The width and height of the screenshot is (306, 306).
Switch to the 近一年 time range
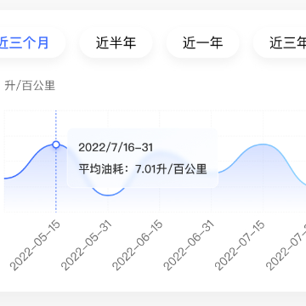click(x=202, y=42)
